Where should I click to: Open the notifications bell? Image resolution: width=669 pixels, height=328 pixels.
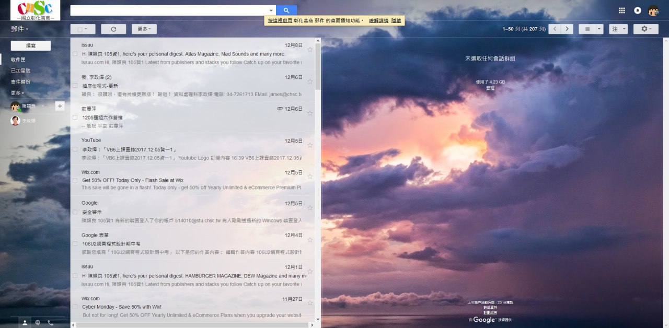pos(637,10)
